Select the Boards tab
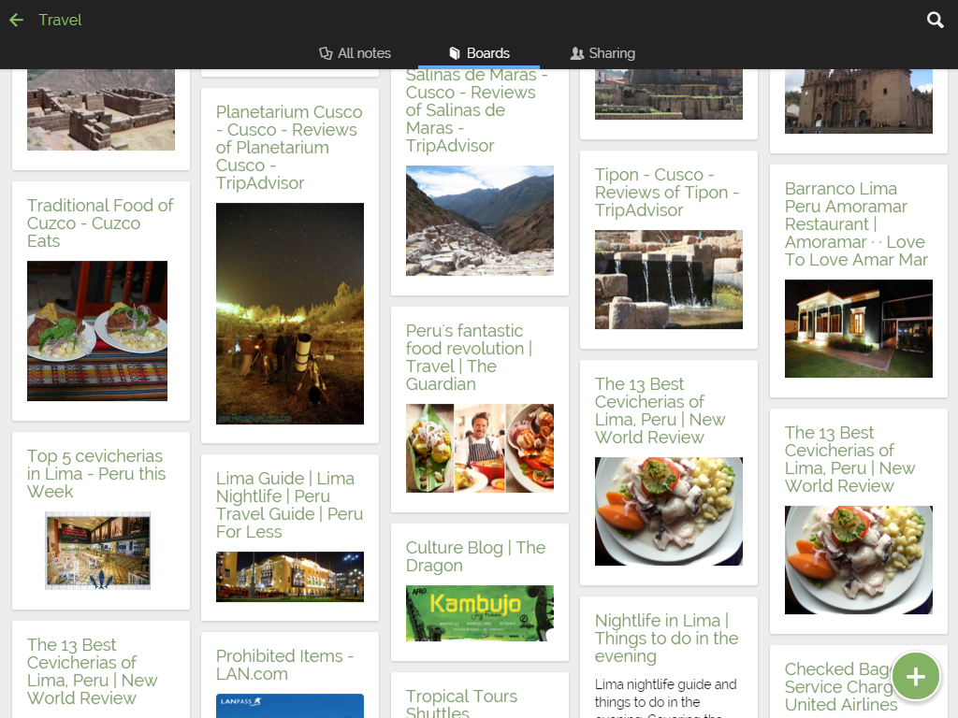This screenshot has width=958, height=718. pos(479,53)
